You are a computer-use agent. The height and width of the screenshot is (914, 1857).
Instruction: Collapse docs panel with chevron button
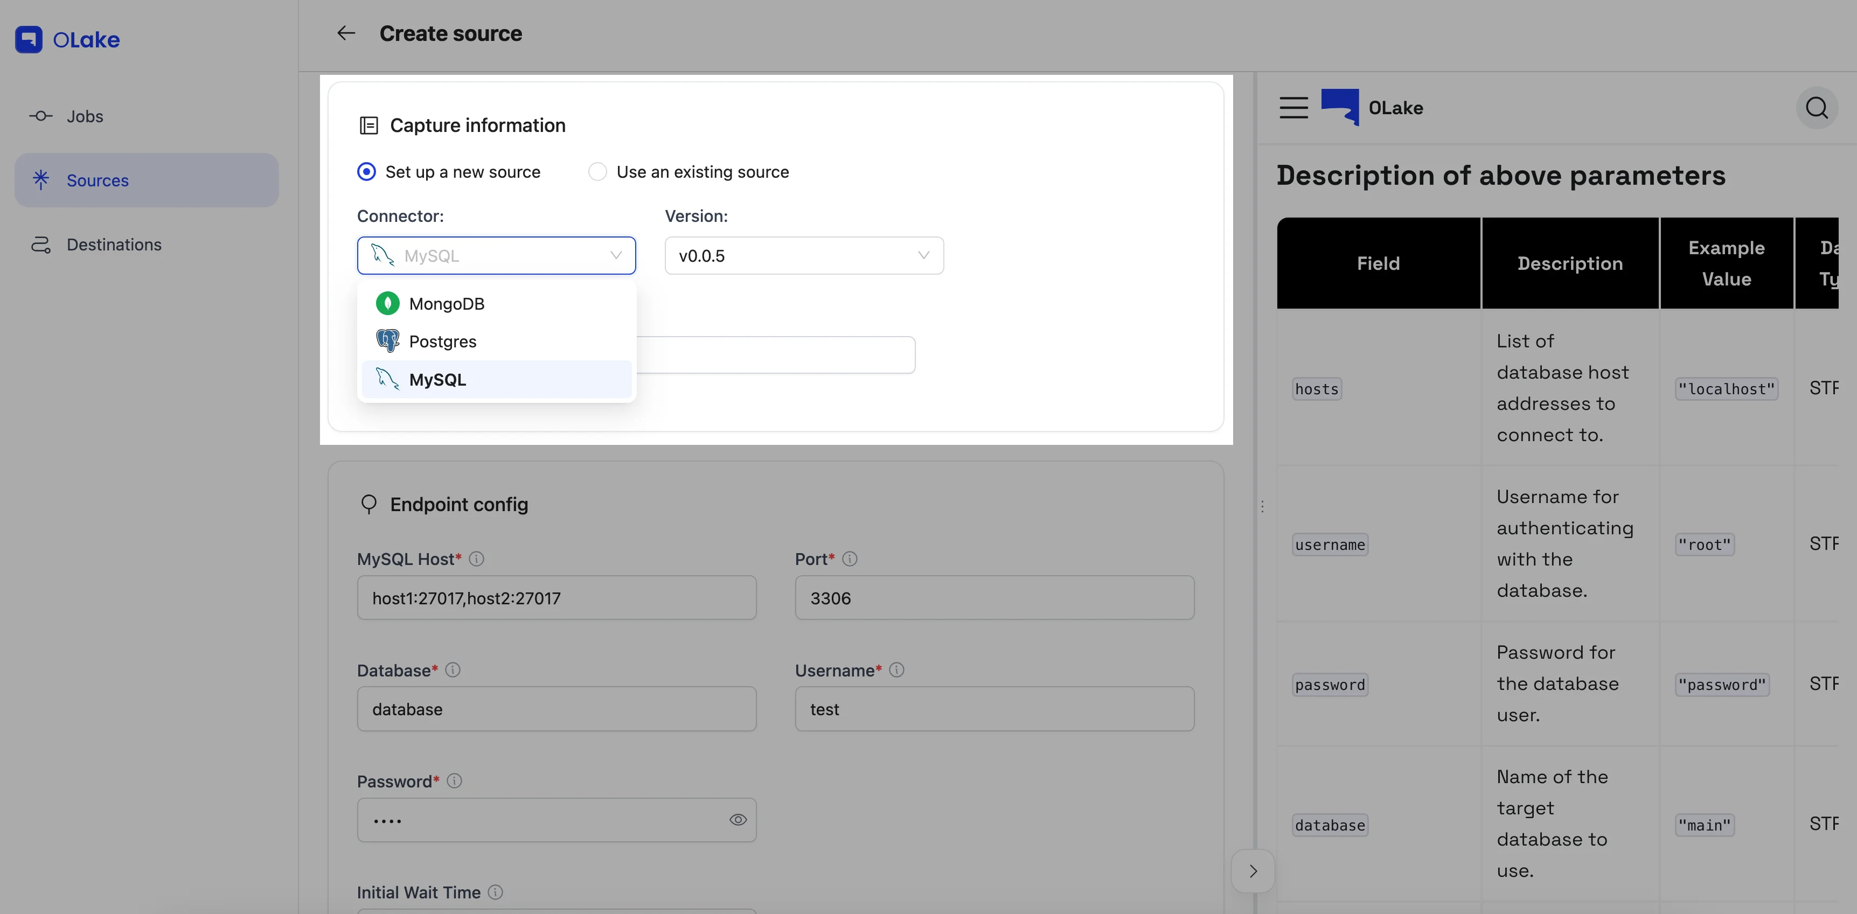[x=1253, y=871]
